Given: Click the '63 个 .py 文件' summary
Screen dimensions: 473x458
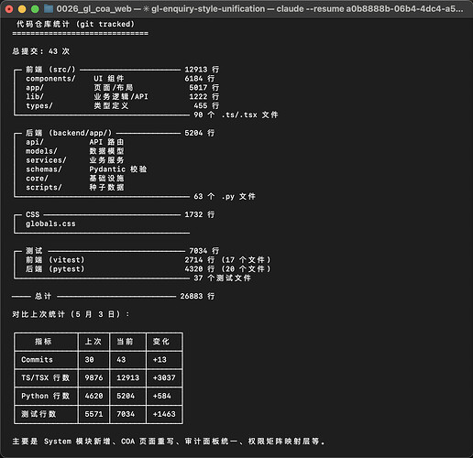Looking at the screenshot, I should point(225,196).
